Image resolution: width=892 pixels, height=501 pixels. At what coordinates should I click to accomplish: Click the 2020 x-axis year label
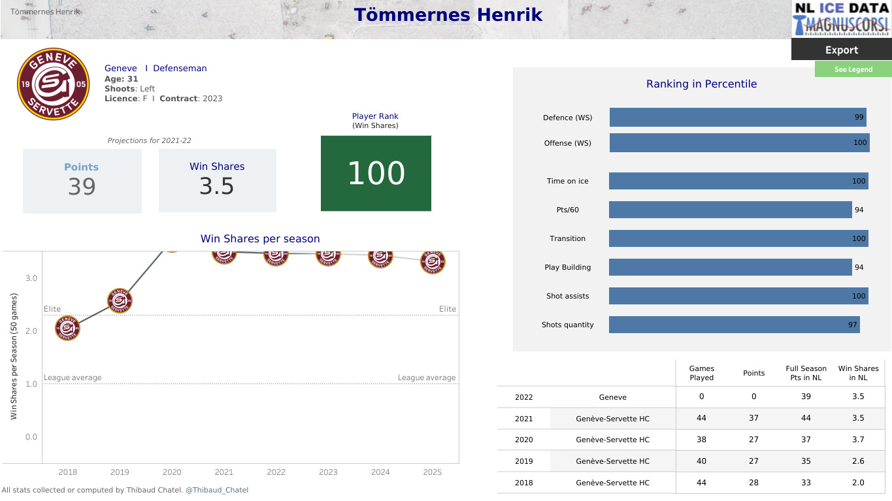[172, 472]
